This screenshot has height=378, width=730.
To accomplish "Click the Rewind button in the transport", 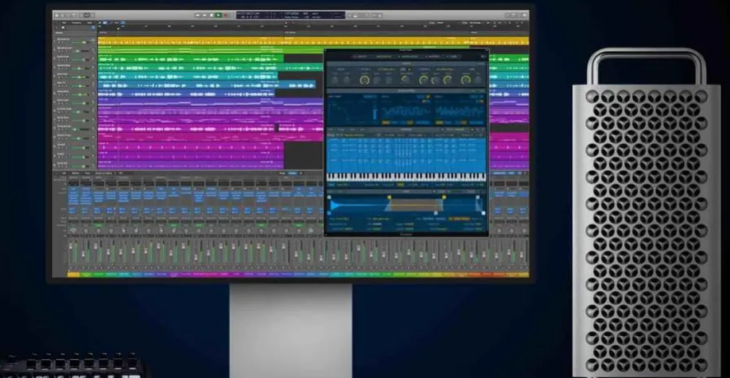I will pos(198,15).
